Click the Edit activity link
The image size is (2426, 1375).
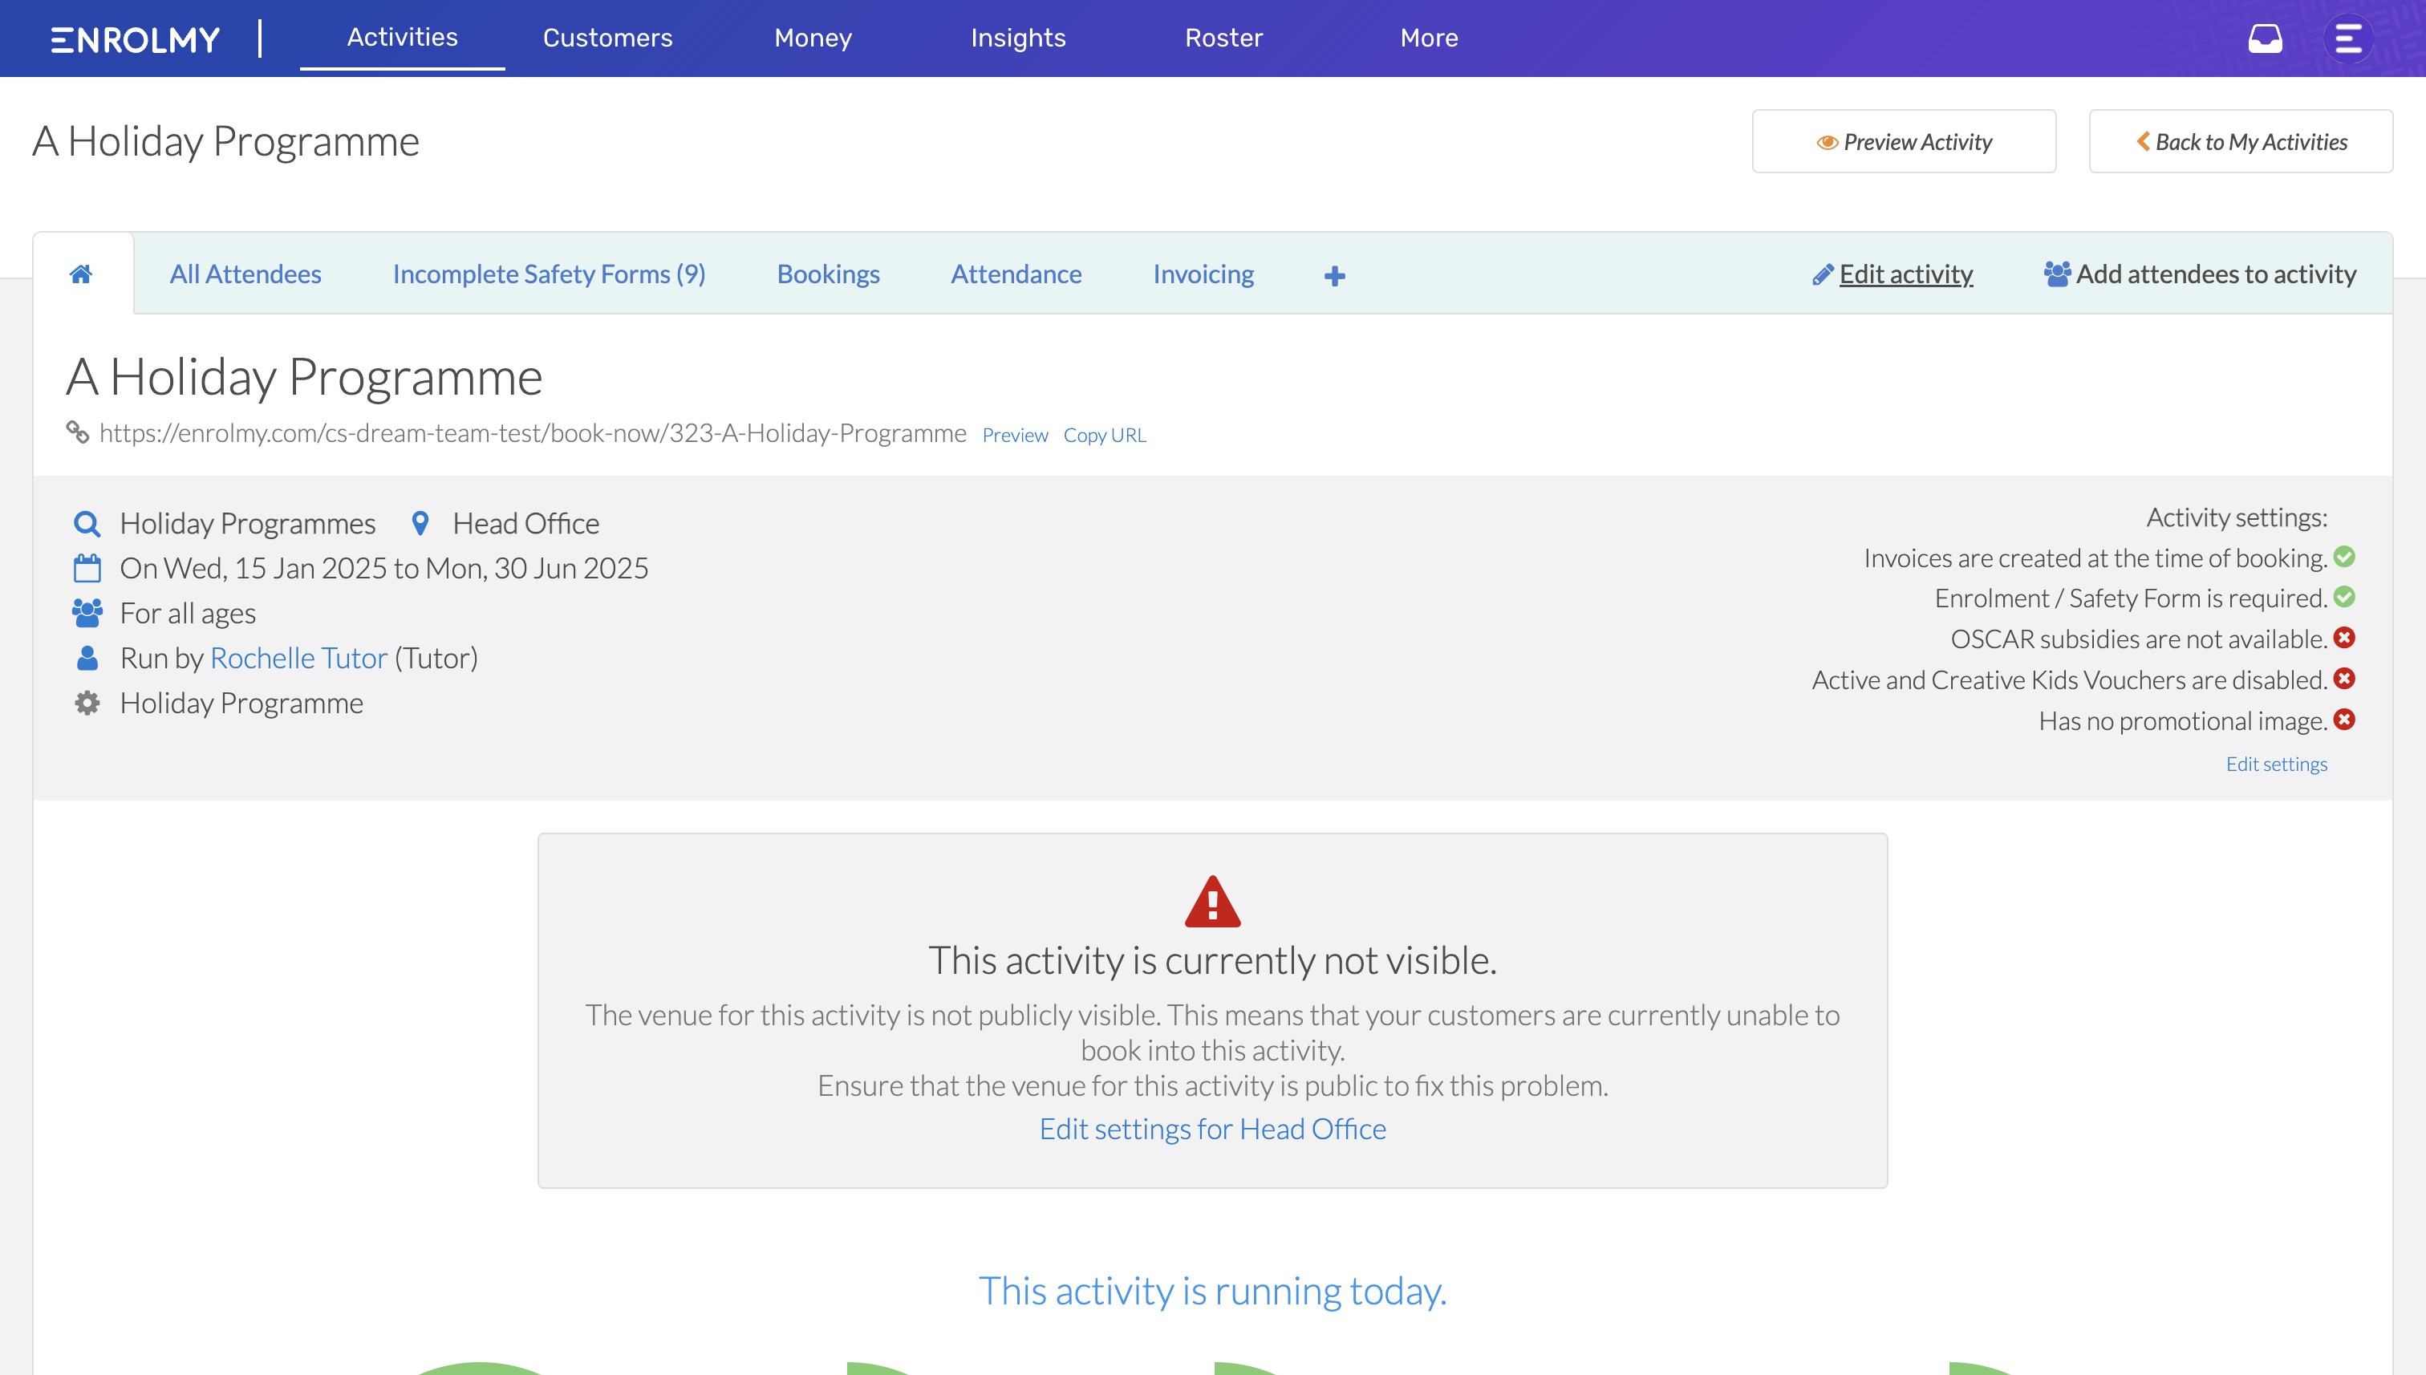point(1905,274)
